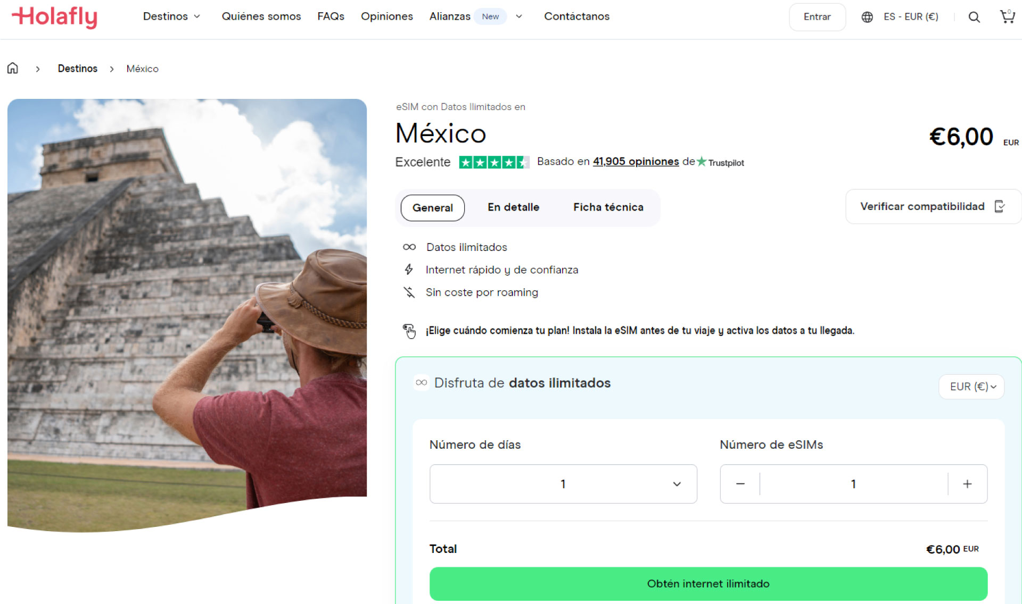Change currency via EUR (€) selector

click(x=971, y=387)
